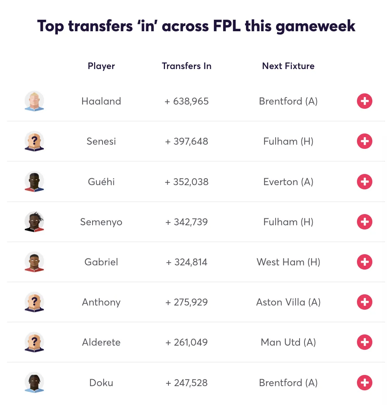Open Semenyo's avatar image

[x=34, y=222]
